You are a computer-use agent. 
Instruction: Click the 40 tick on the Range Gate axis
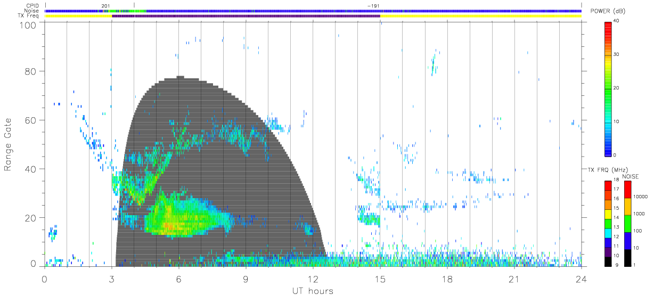[30, 169]
